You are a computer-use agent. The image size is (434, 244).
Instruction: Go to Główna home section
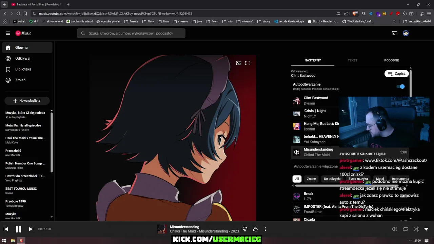pos(27,48)
